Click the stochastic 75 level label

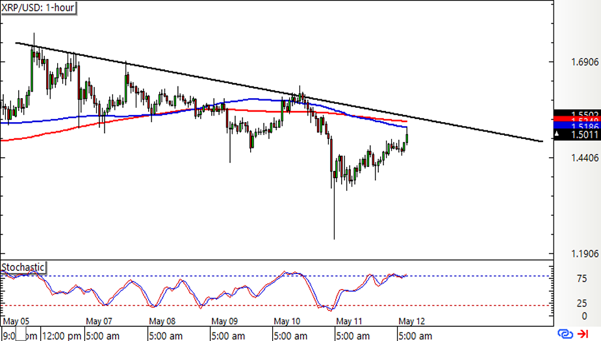click(x=582, y=279)
